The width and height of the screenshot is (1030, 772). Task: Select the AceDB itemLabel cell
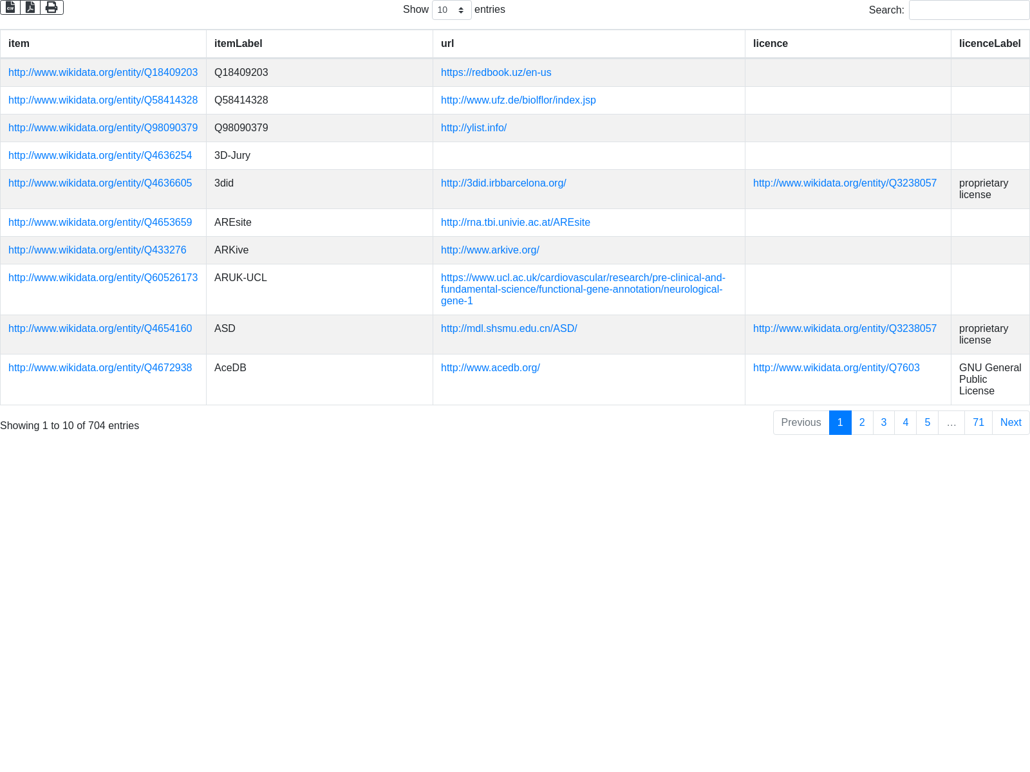319,380
